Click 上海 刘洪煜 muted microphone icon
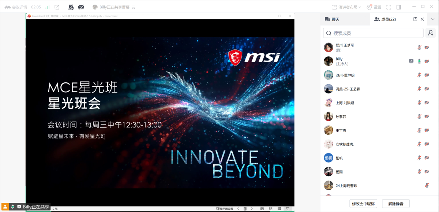The image size is (439, 212). (420, 103)
